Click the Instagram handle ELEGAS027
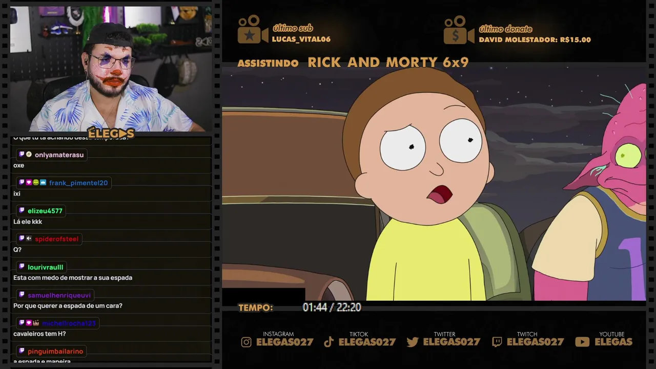The width and height of the screenshot is (656, 369). (284, 342)
